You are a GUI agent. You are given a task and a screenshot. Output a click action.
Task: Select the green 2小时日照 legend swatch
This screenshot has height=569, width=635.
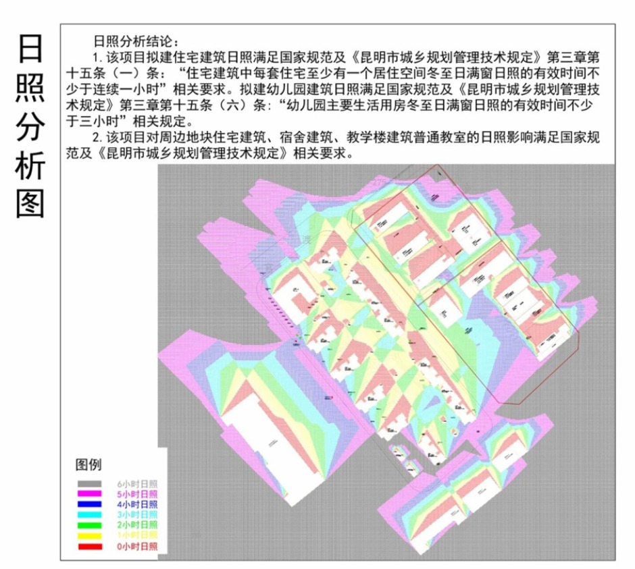[x=88, y=524]
